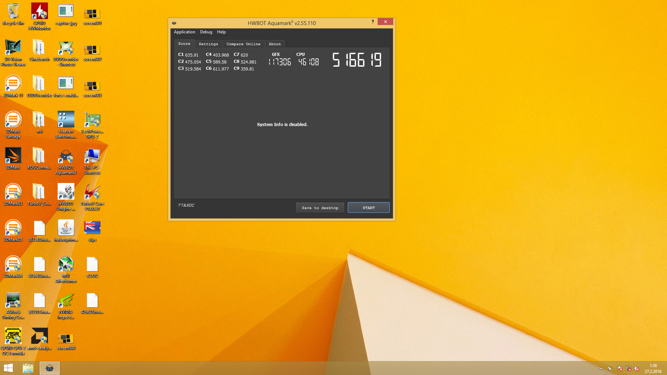Viewport: 667px width, 375px height.
Task: Launch 3DMark 11 desktop icon
Action: 13,86
